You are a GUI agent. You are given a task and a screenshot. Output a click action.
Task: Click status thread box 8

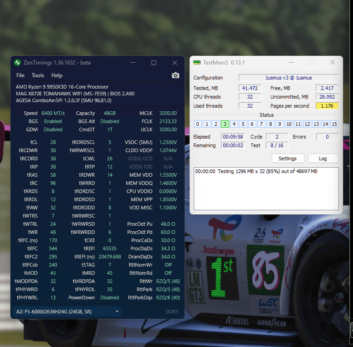coord(270,124)
